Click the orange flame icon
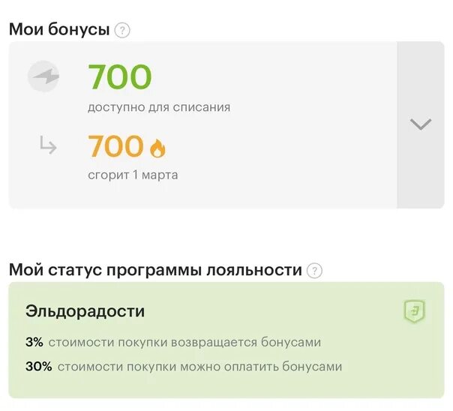Image resolution: width=453 pixels, height=411 pixels. 157,148
